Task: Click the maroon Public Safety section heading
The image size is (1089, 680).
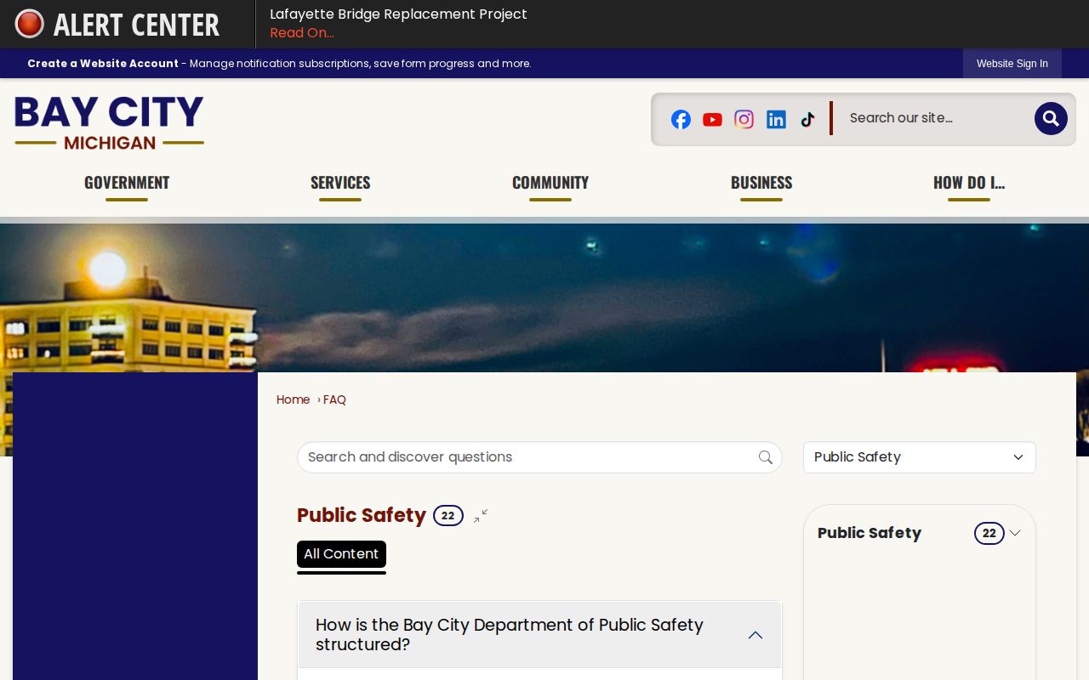Action: point(362,515)
